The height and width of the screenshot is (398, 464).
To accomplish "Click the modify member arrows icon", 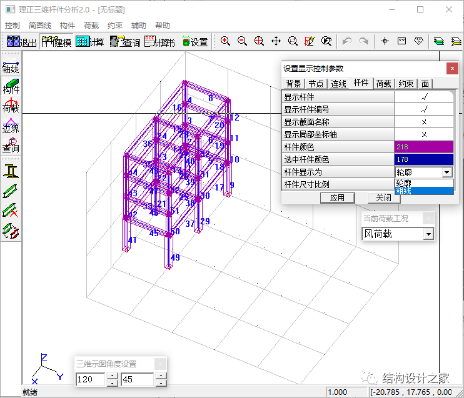I will [11, 231].
